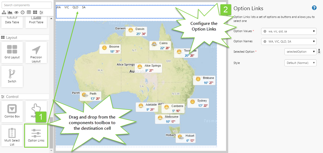Pick the Precision Layout component
This screenshot has width=323, height=153.
click(36, 52)
